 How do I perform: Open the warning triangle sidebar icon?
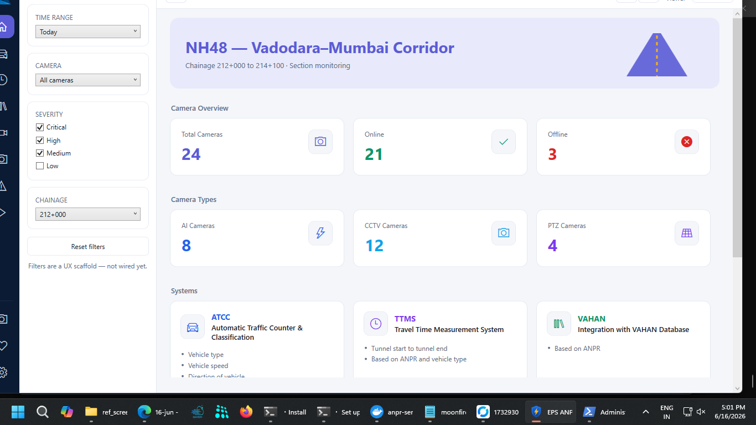(3, 186)
